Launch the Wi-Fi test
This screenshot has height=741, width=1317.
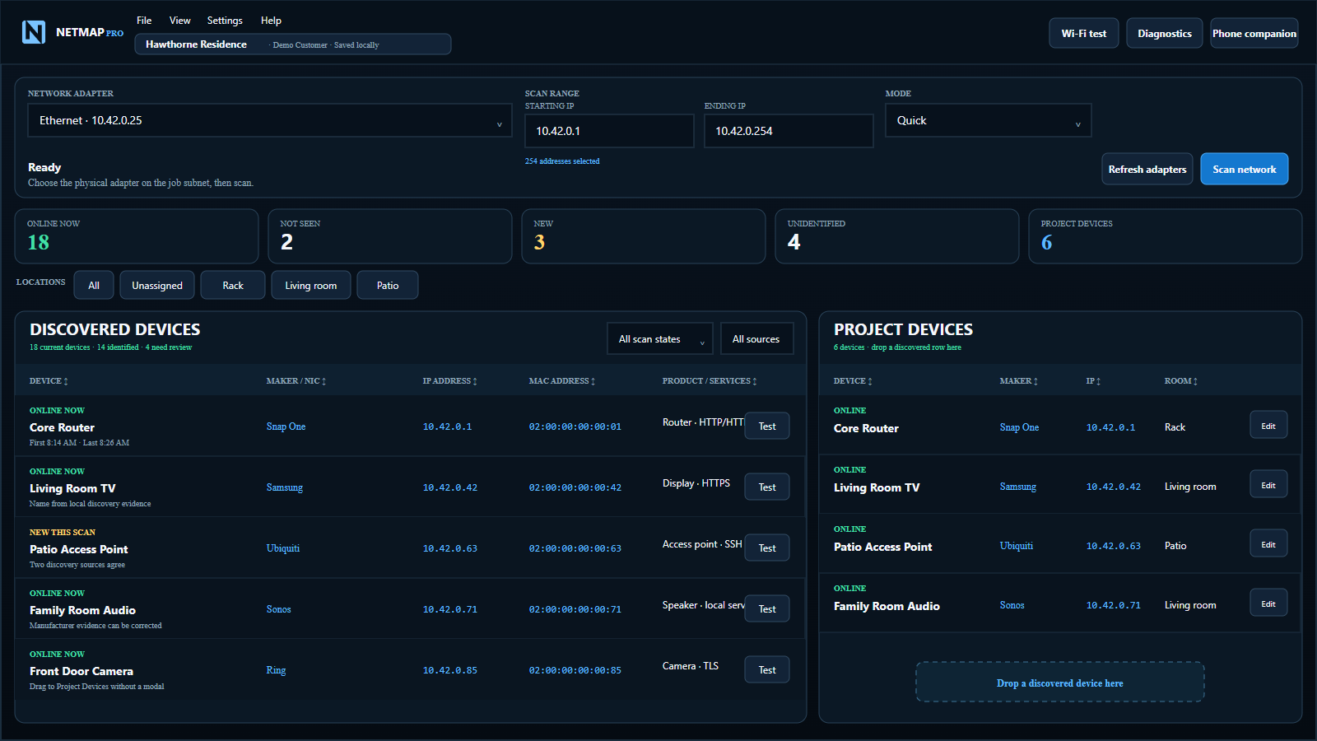(1084, 34)
